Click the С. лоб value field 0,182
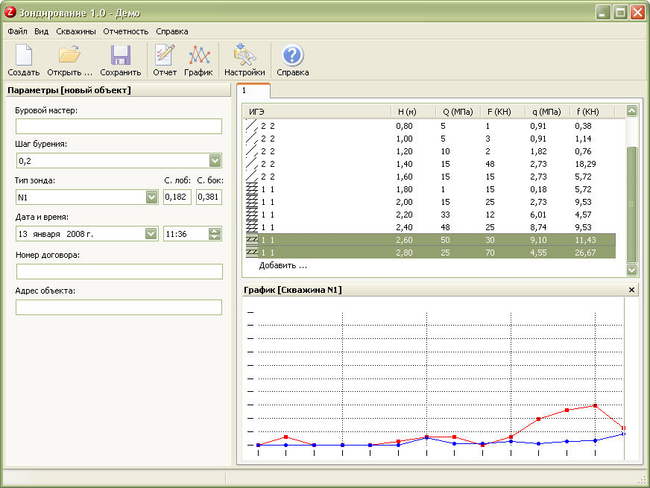650x488 pixels. tap(177, 197)
